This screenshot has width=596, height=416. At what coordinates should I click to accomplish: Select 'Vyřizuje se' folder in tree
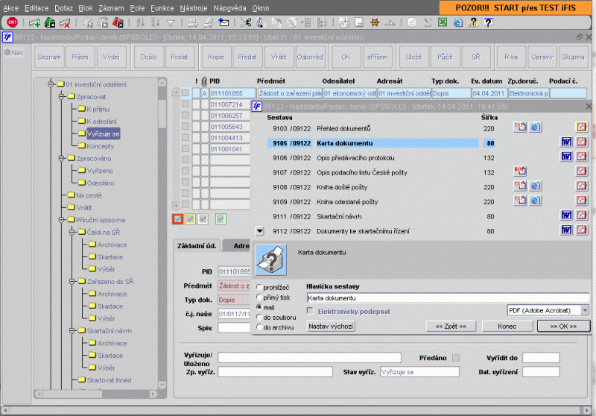tap(103, 133)
